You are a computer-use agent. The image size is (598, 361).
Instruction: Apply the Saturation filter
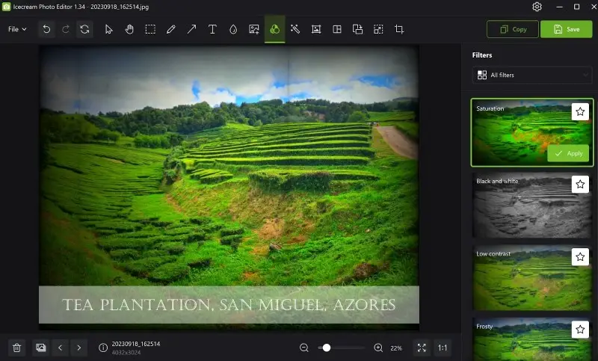tap(568, 153)
